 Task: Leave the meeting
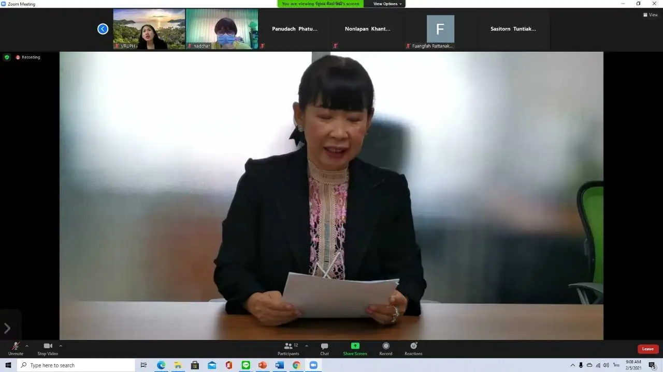pyautogui.click(x=647, y=349)
